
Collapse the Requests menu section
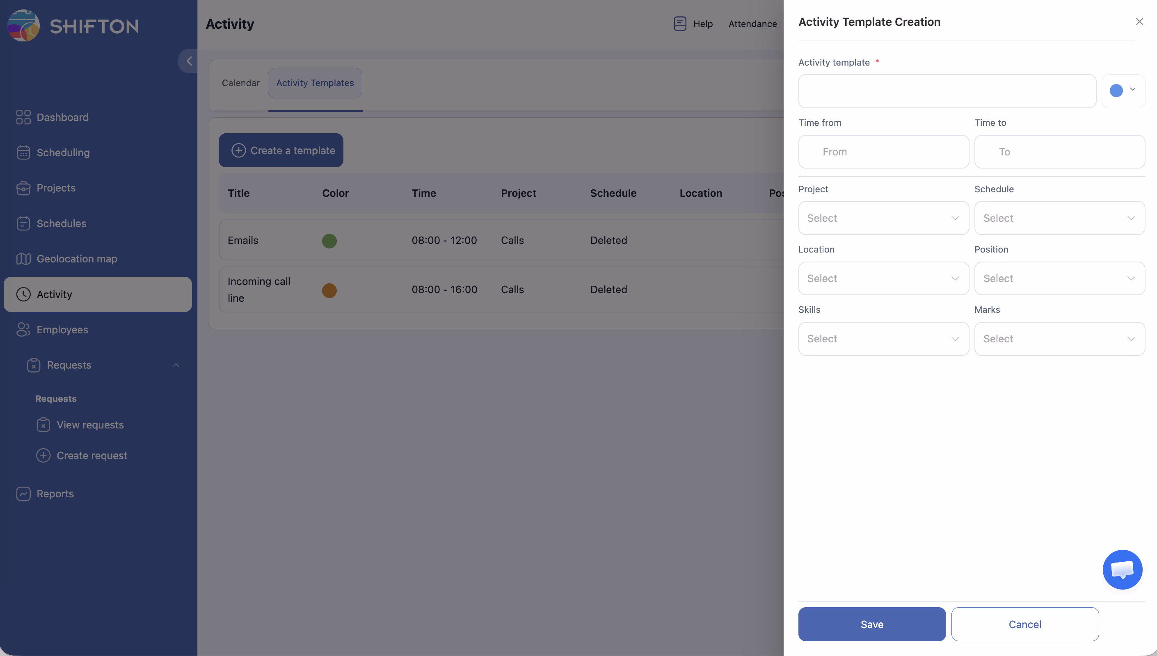tap(176, 365)
